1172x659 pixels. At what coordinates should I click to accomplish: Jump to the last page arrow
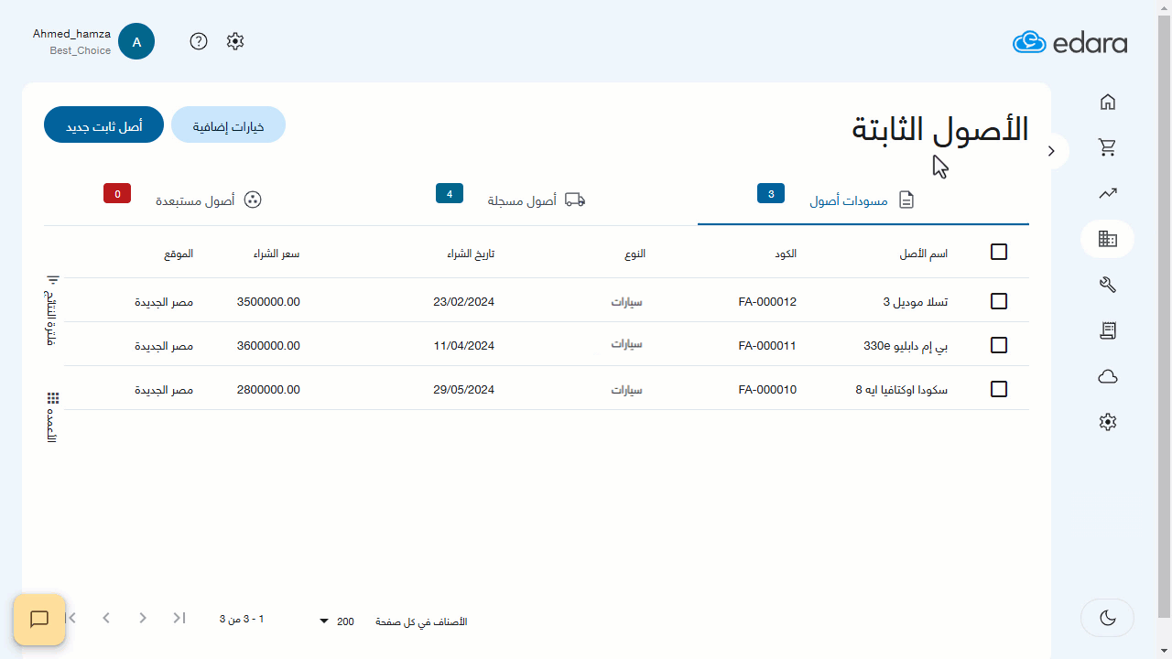coord(71,618)
